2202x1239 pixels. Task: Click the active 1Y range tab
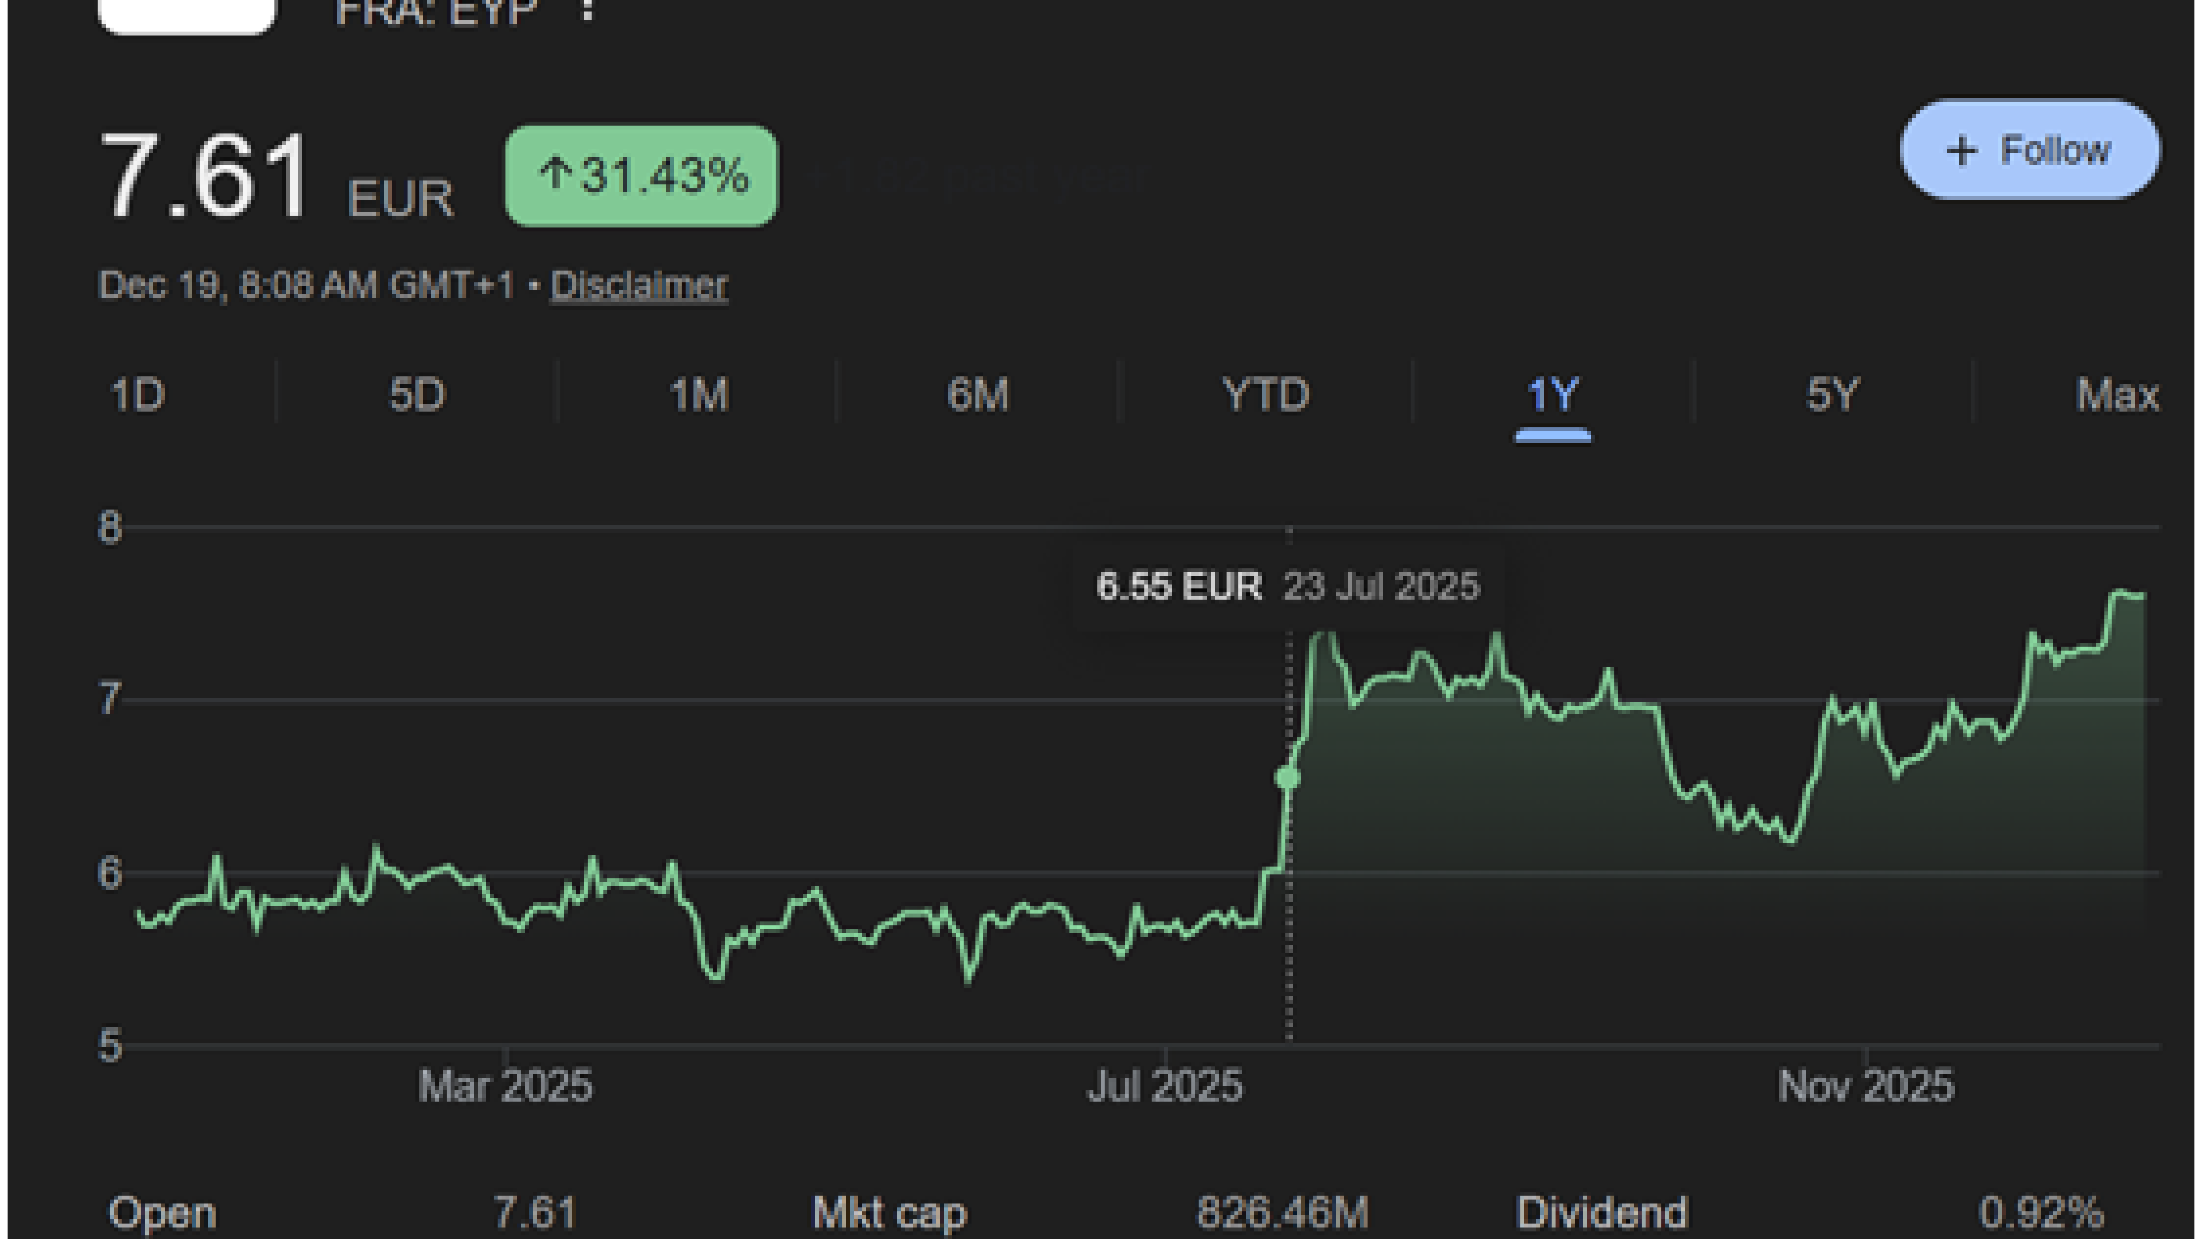pyautogui.click(x=1552, y=395)
